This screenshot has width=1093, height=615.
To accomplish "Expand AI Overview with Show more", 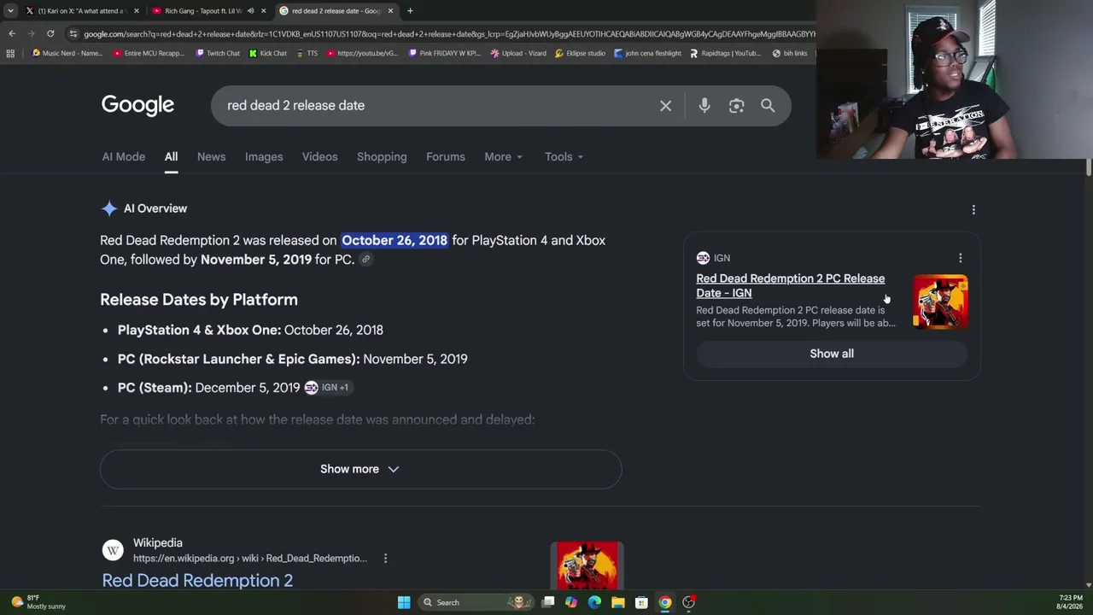I will pyautogui.click(x=360, y=469).
